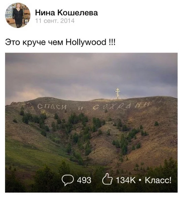This screenshot has width=182, height=198.
Task: Click the СПАСИ inscription on the hillside
Action: tap(52, 107)
